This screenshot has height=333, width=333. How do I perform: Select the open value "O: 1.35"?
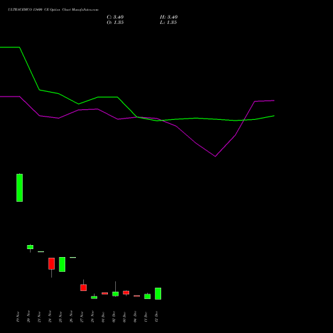(115, 23)
